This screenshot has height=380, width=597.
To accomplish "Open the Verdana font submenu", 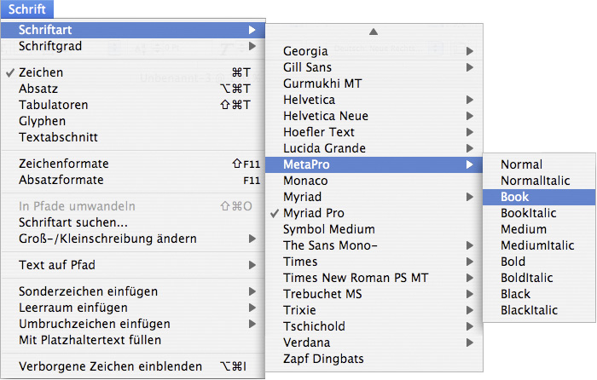I will tap(374, 343).
